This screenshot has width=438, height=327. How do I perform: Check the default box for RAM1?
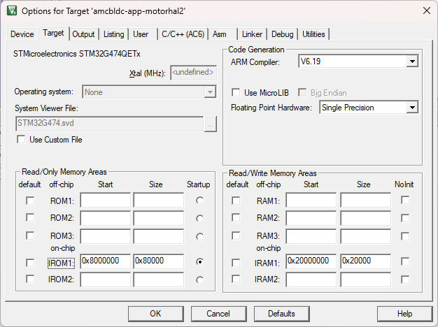236,201
